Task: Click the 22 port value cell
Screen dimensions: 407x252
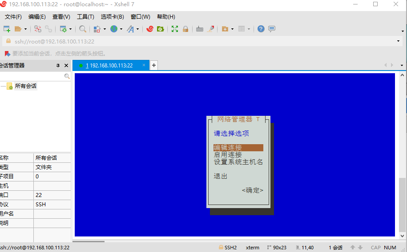Action: point(52,195)
